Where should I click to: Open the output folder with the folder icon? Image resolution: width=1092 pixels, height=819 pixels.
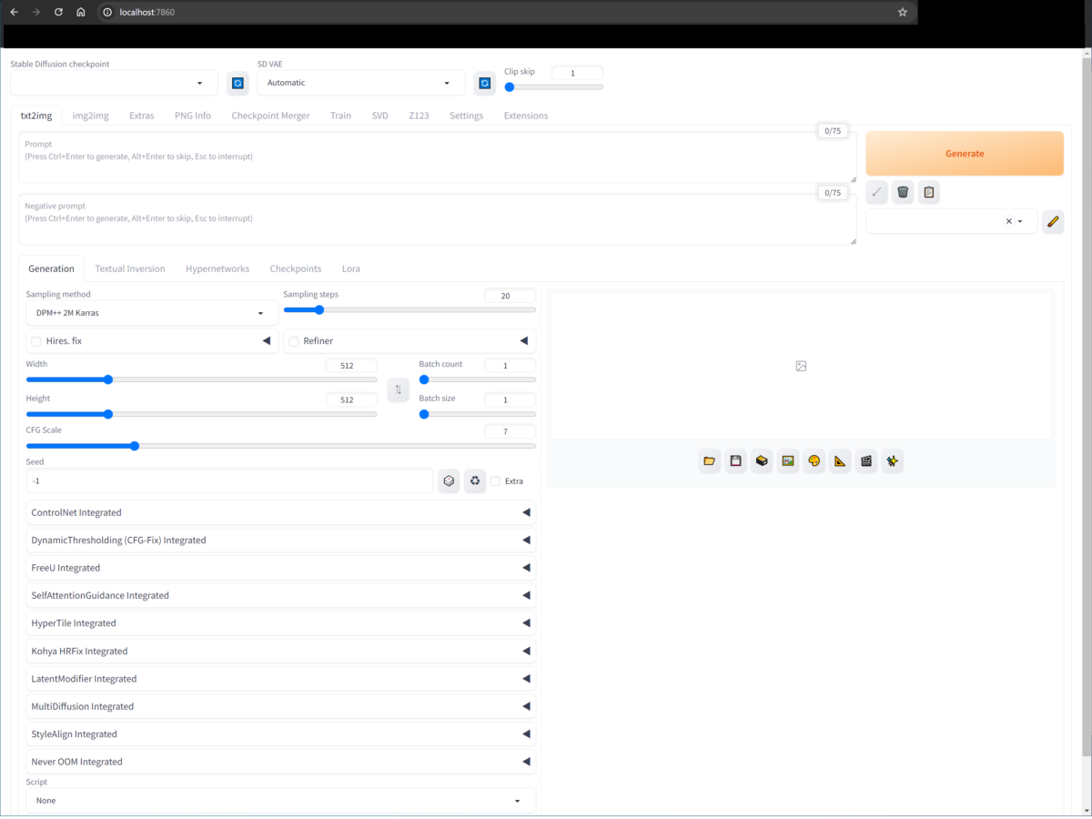709,461
